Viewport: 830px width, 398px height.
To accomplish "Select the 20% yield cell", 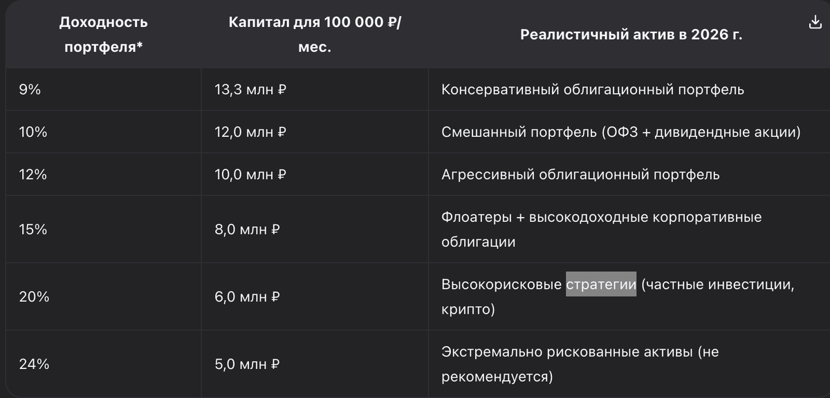I will point(103,297).
